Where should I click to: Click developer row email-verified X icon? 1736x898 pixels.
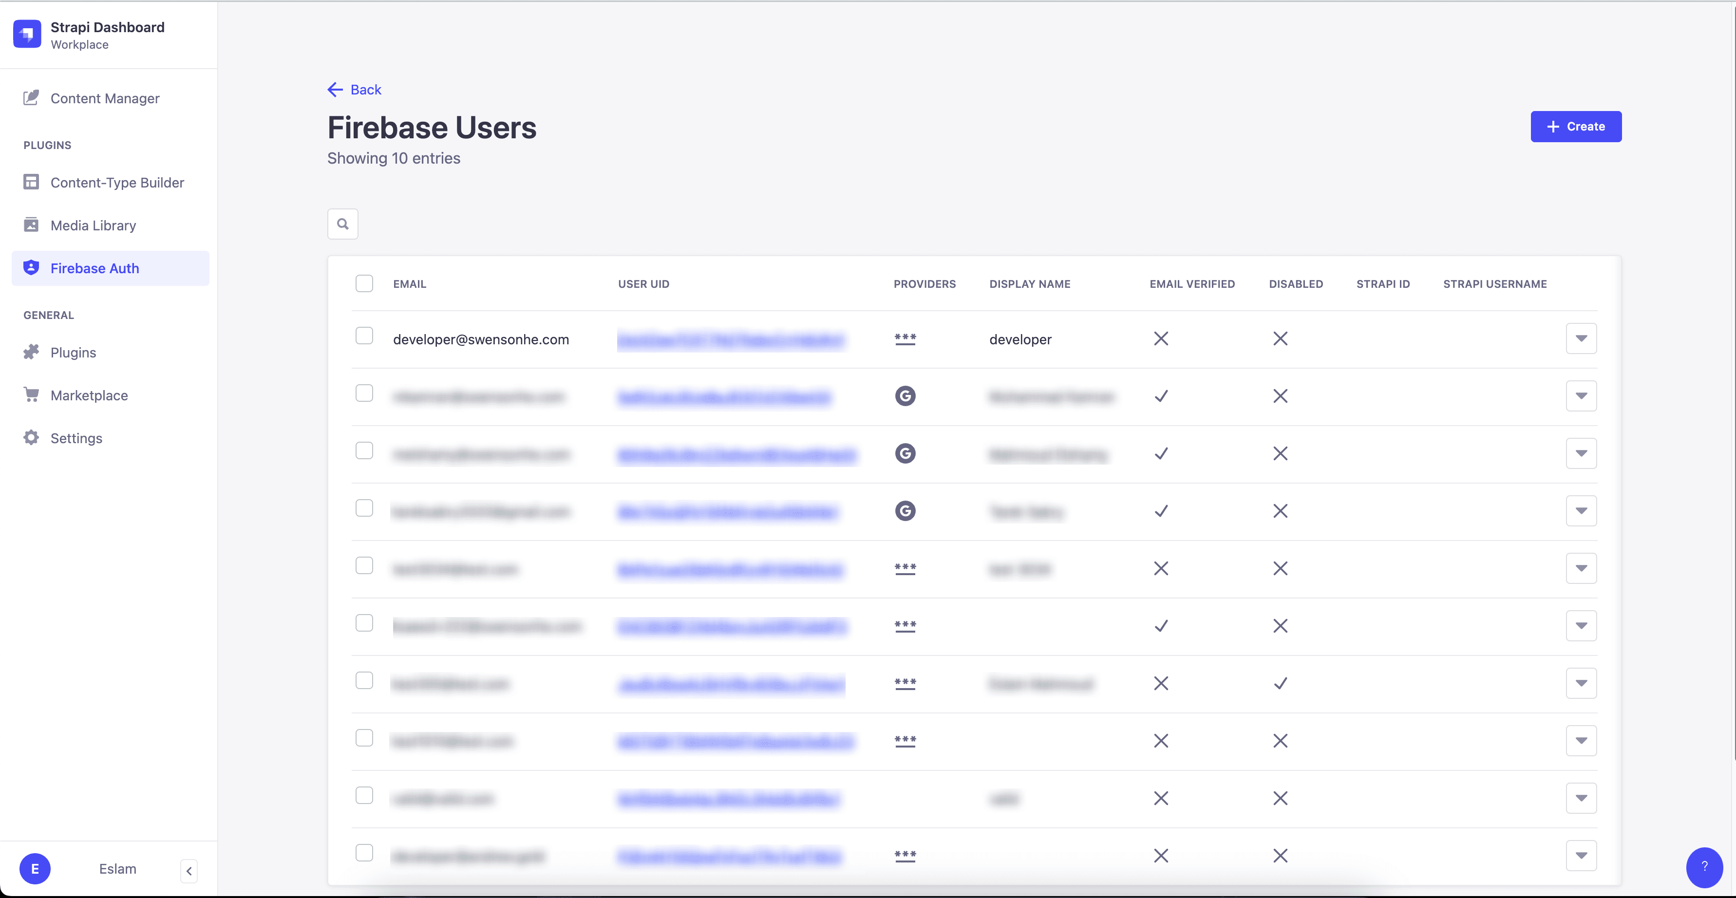pyautogui.click(x=1160, y=338)
